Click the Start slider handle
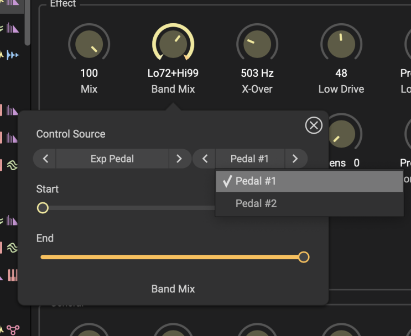 pos(43,208)
